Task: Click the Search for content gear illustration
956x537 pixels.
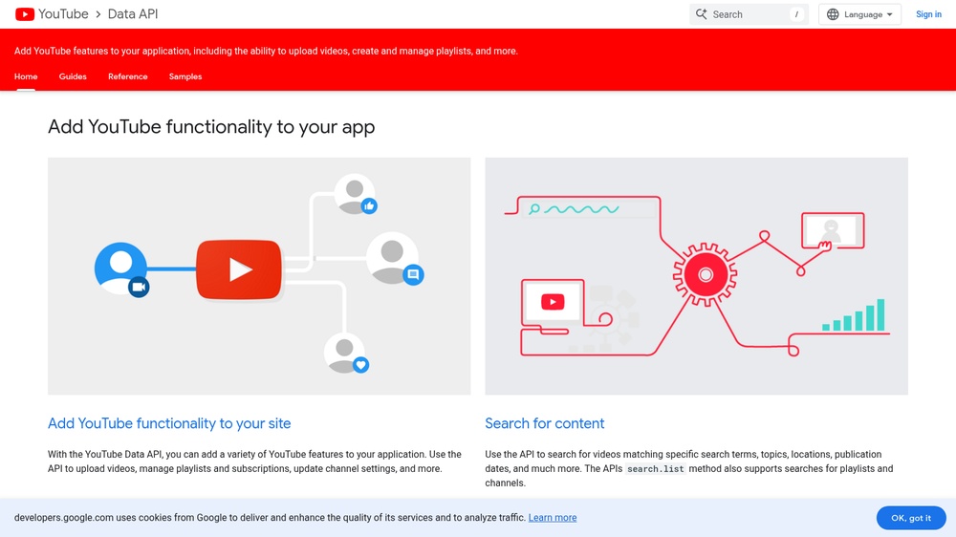Action: click(696, 276)
